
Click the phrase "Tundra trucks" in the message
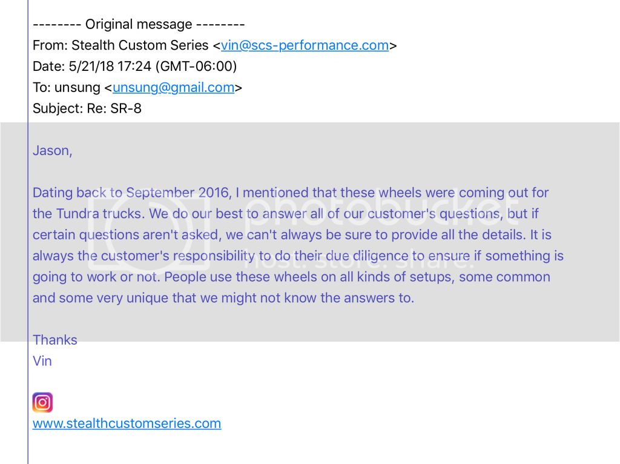pyautogui.click(x=96, y=214)
